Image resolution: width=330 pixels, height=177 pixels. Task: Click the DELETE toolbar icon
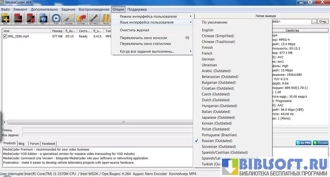[x=18, y=19]
